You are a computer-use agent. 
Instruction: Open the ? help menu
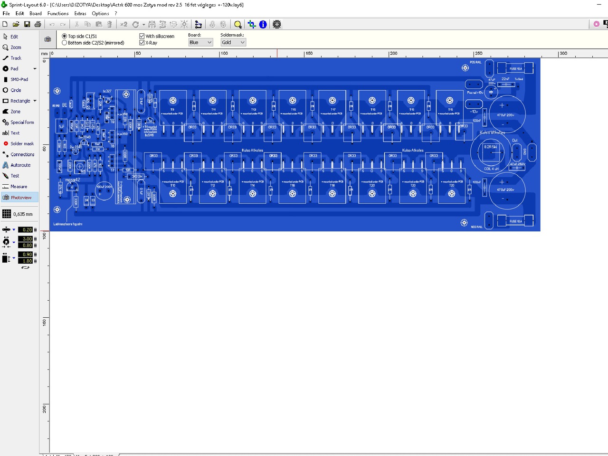115,13
